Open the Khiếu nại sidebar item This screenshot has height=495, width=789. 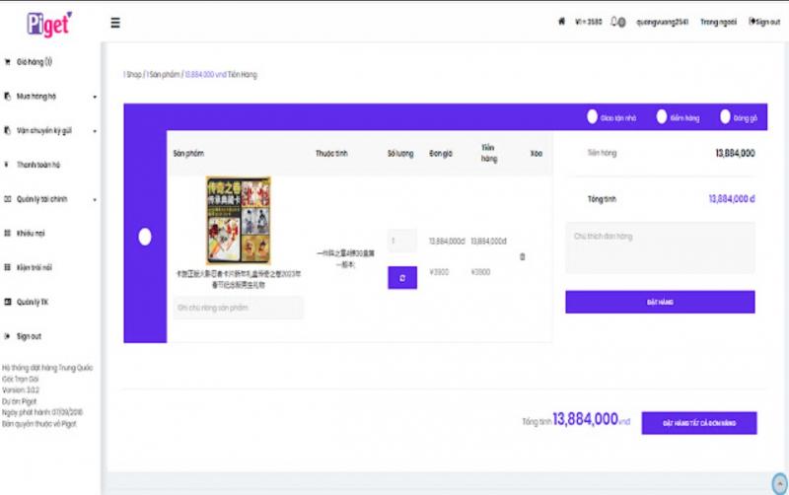(x=31, y=233)
